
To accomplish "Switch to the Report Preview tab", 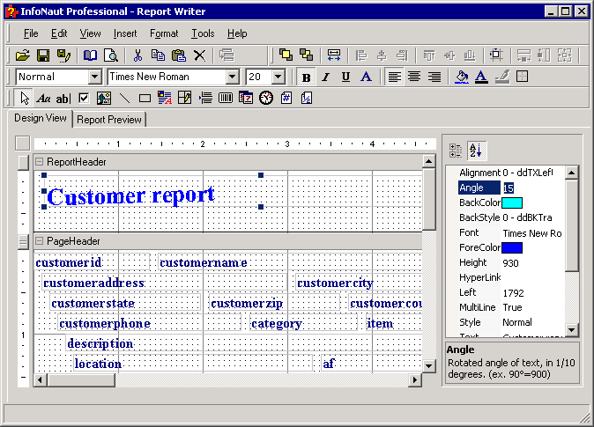I will pos(109,120).
